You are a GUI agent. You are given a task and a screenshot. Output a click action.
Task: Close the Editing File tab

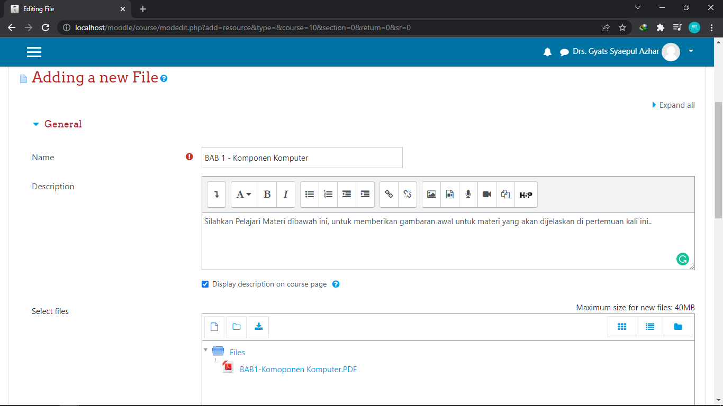123,9
